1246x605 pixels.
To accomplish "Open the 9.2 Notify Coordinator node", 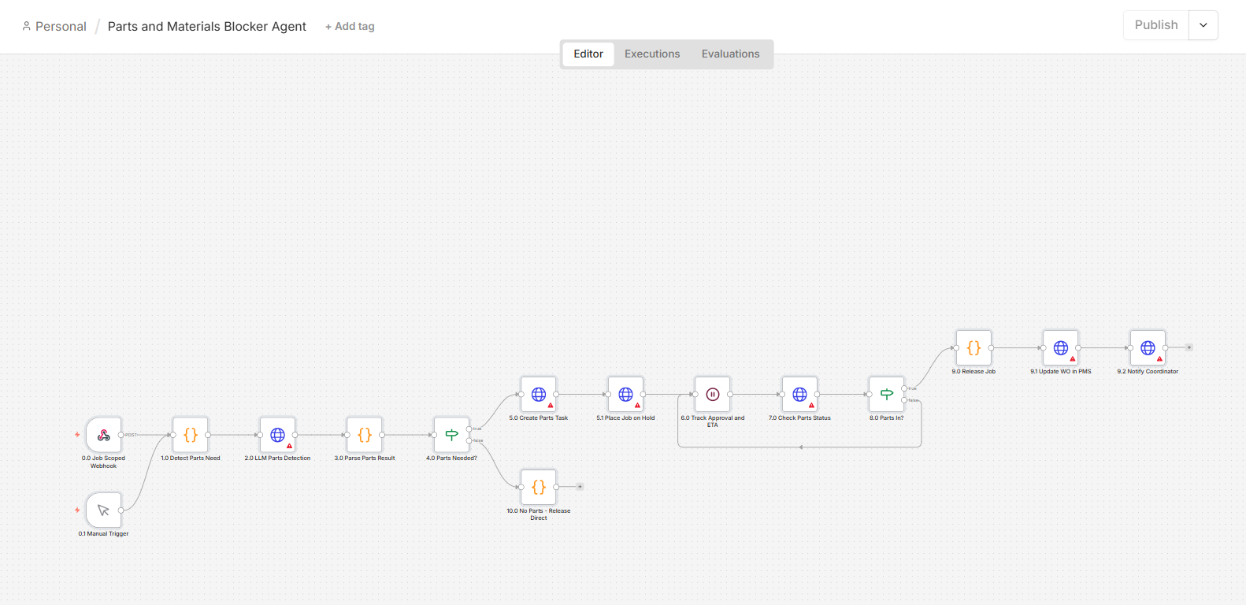I will [1148, 347].
